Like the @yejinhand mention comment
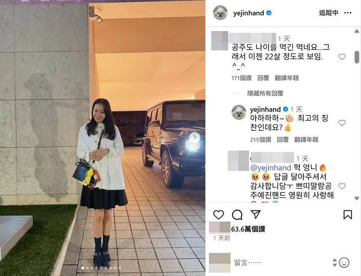 342,186
